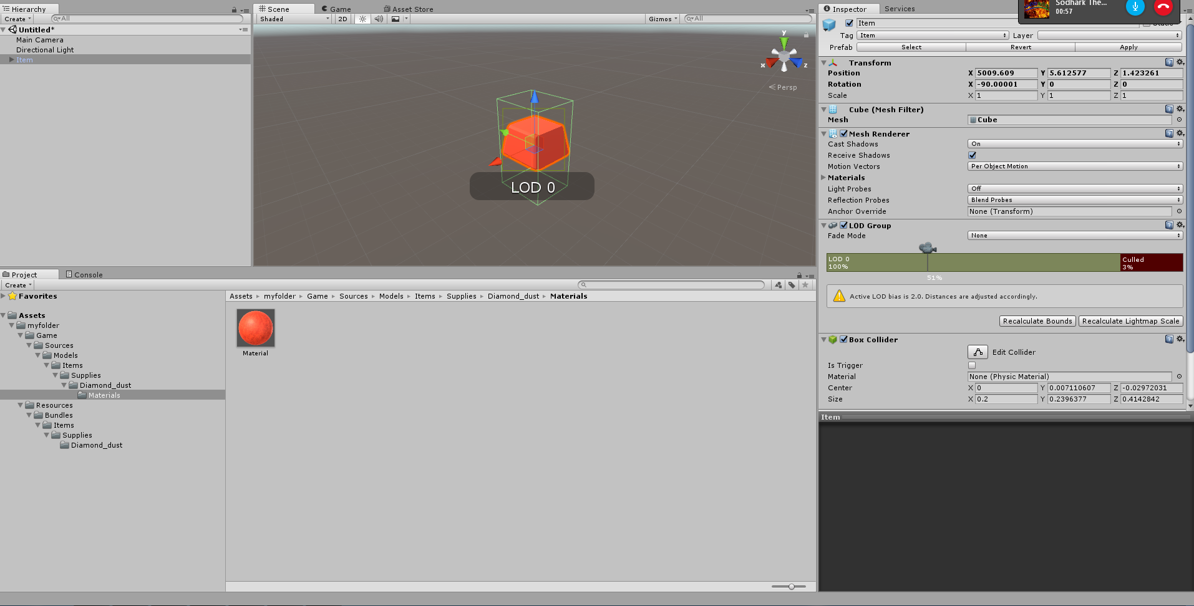The image size is (1194, 606).
Task: Open the Asset Store tab
Action: tap(409, 9)
